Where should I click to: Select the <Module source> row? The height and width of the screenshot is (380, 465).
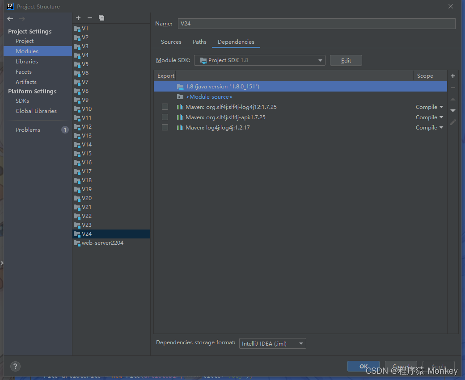pyautogui.click(x=300, y=96)
